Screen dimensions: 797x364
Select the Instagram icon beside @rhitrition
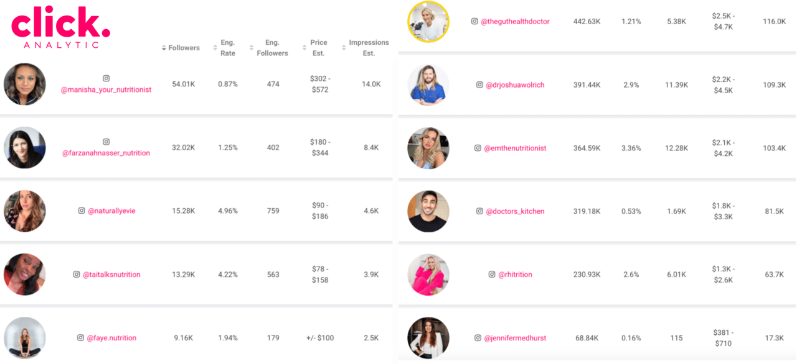491,274
